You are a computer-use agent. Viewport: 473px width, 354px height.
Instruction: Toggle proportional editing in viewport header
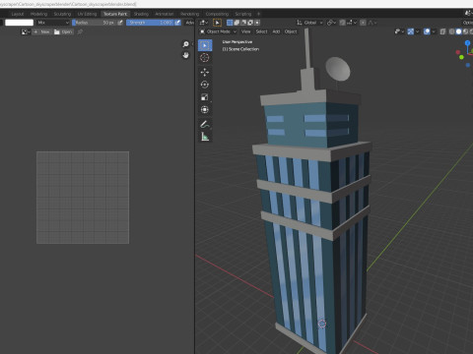[363, 23]
